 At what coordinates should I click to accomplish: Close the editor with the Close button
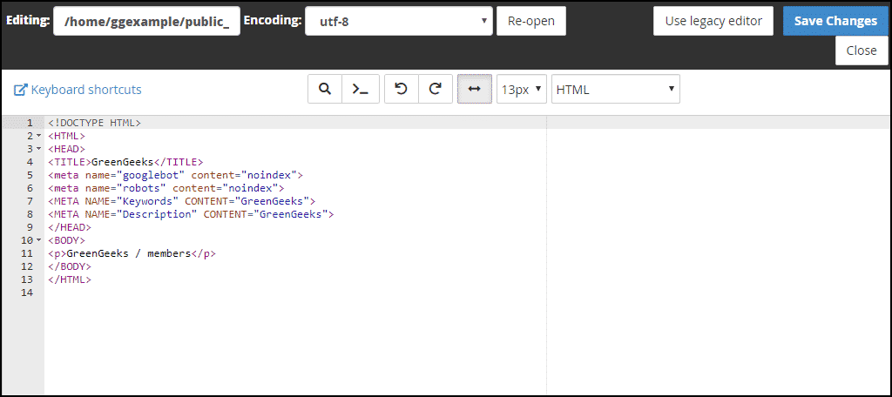coord(862,50)
